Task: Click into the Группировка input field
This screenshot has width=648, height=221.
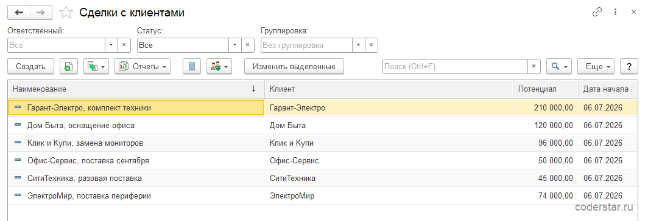Action: (x=306, y=46)
